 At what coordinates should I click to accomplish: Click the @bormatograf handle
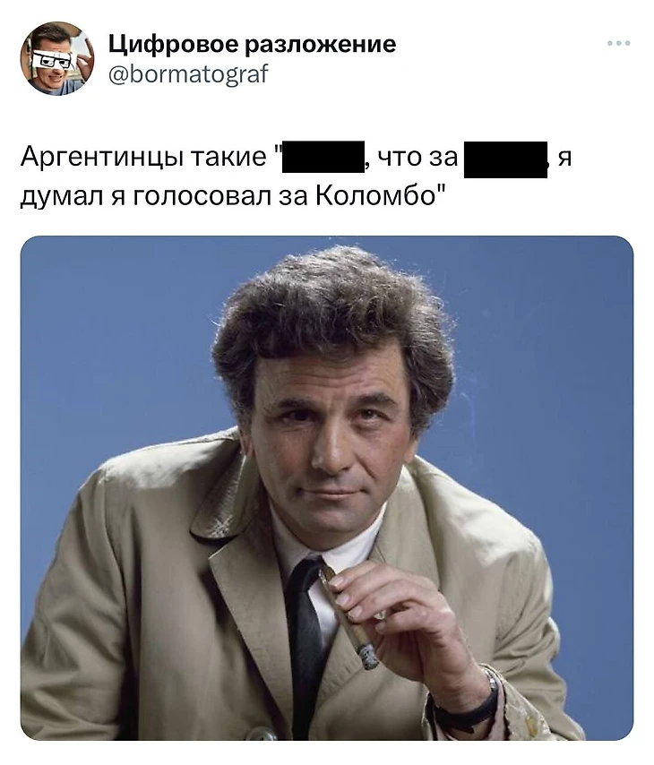click(188, 74)
